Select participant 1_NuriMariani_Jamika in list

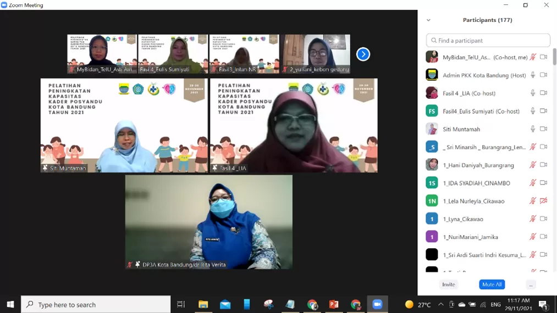tap(470, 237)
